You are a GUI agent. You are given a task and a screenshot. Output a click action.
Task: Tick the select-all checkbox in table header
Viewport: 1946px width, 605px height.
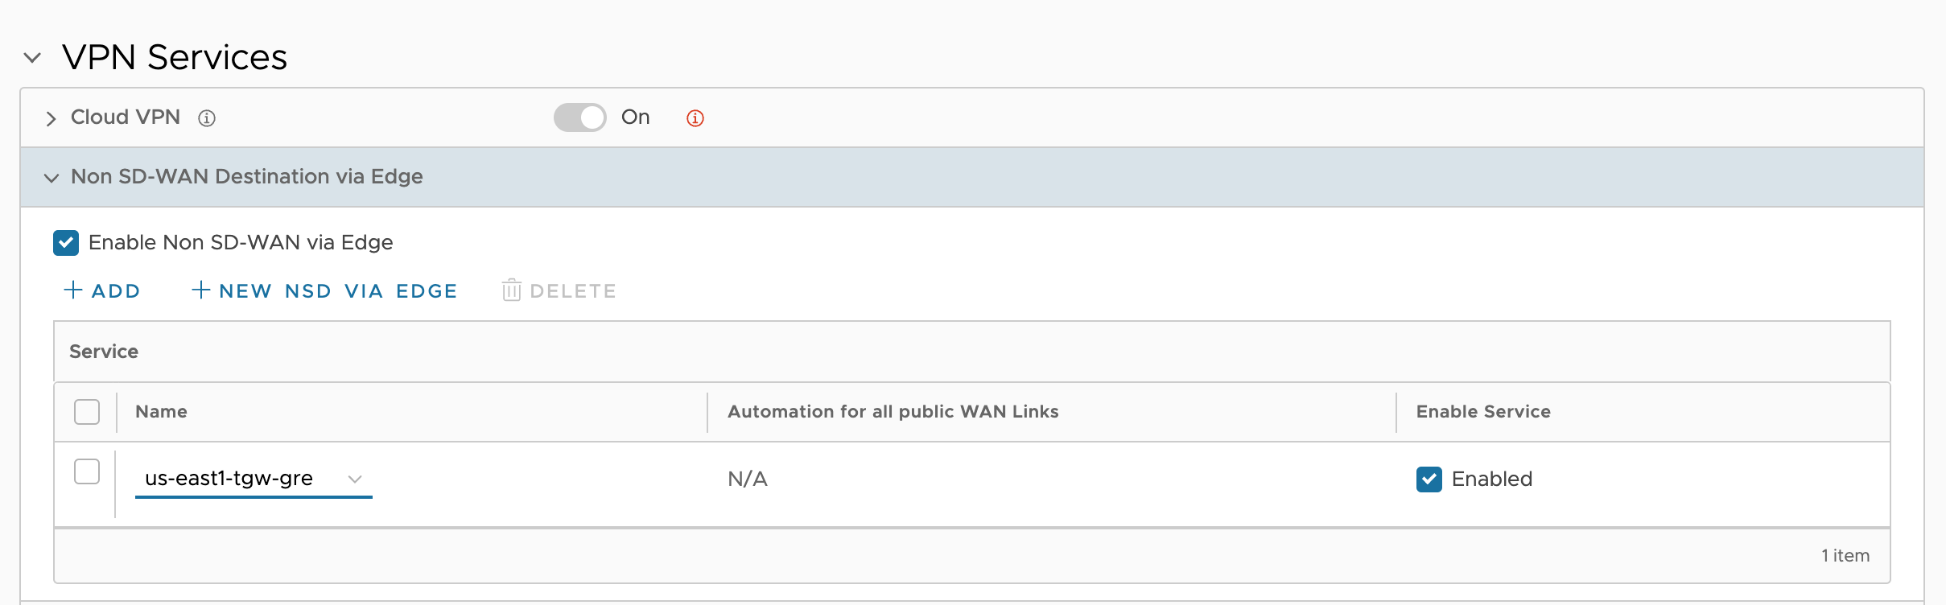[x=87, y=412]
